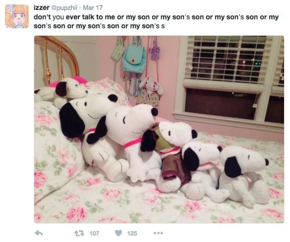
Task: View the 107 retweets count
Action: [94, 233]
